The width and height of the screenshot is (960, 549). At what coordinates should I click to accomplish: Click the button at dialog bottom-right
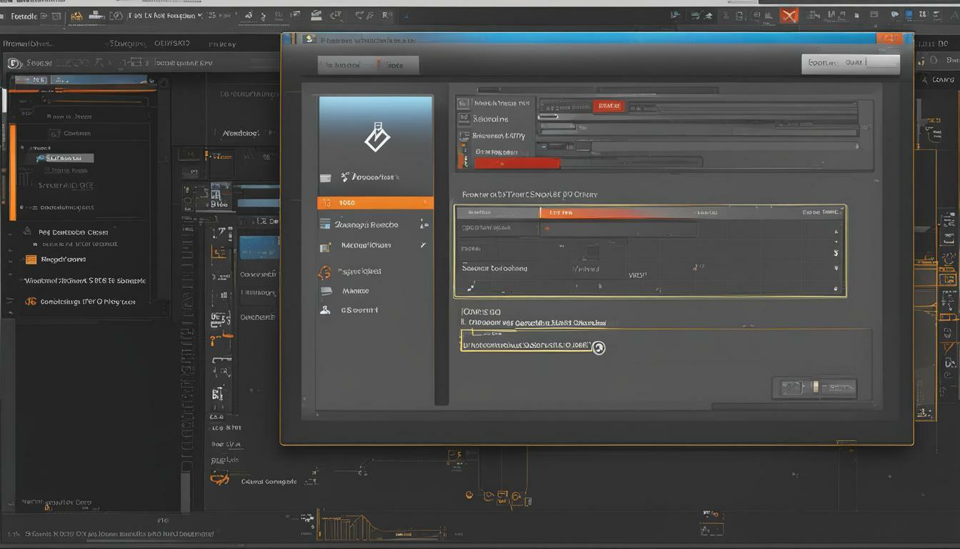tap(814, 388)
